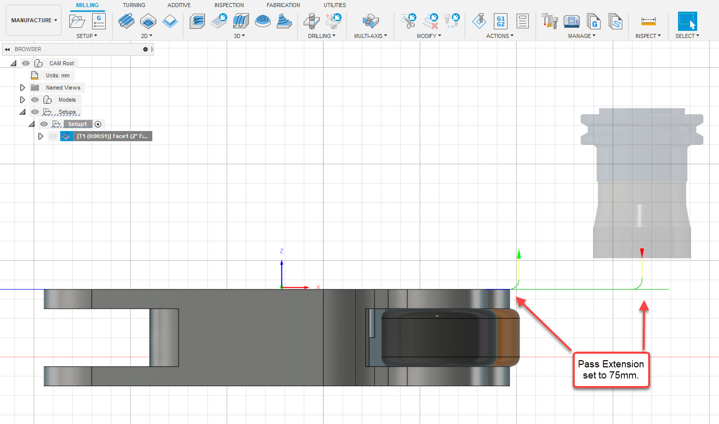Show the Face1 toolpath visibility
Viewport: 719px width, 424px height.
point(53,136)
